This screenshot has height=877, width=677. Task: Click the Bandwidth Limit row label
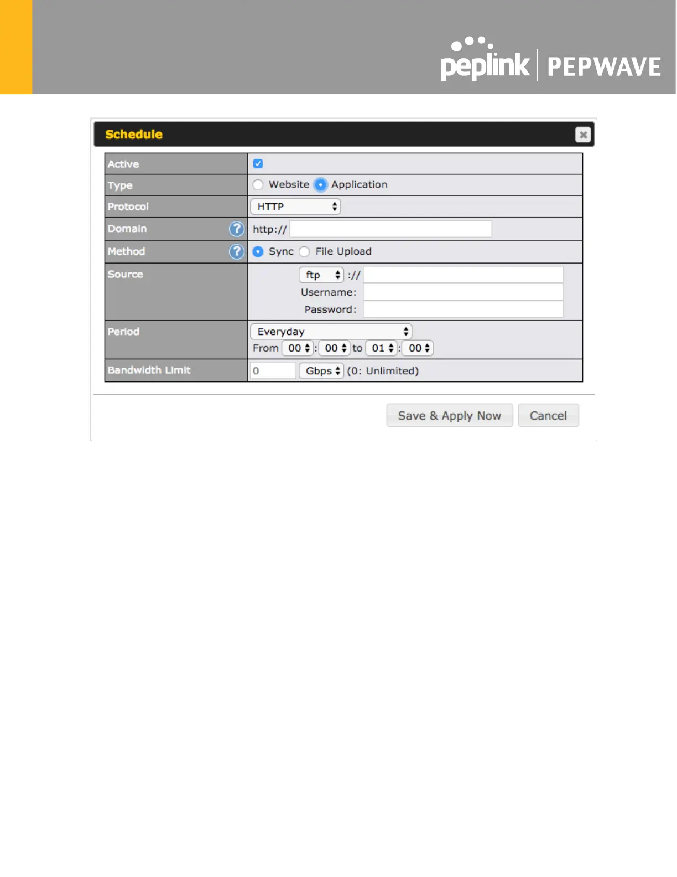coord(149,370)
